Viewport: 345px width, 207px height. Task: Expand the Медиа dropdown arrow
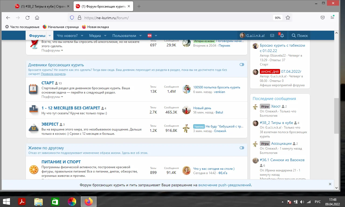pos(105,36)
